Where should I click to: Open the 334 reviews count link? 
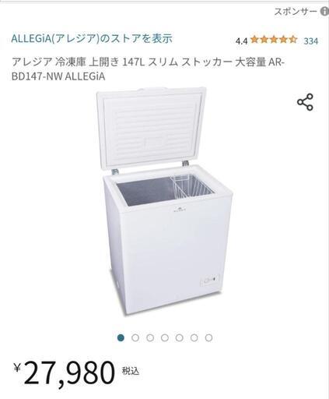(311, 41)
